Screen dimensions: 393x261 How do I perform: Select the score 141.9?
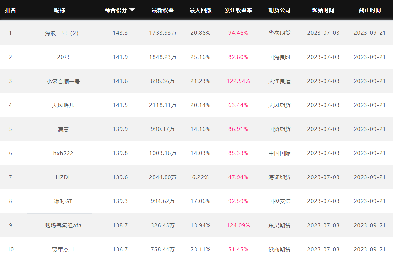point(120,57)
